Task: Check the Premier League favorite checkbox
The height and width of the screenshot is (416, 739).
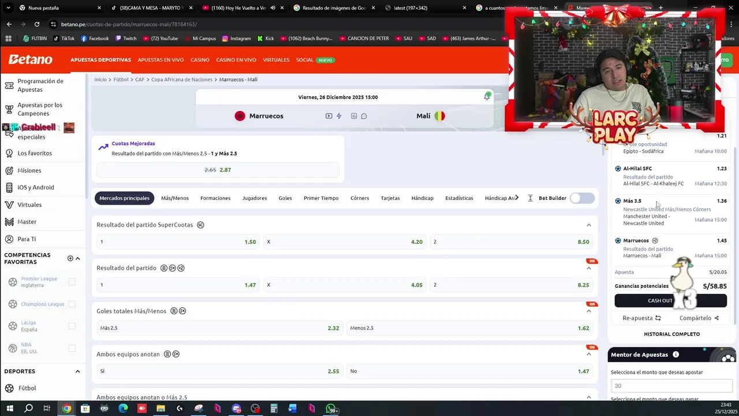Action: pyautogui.click(x=72, y=282)
